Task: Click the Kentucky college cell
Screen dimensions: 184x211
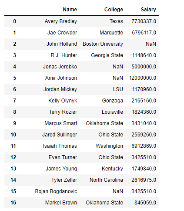Action: click(112, 169)
